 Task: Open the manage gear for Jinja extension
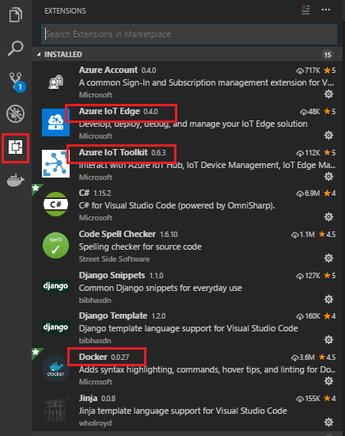click(329, 423)
